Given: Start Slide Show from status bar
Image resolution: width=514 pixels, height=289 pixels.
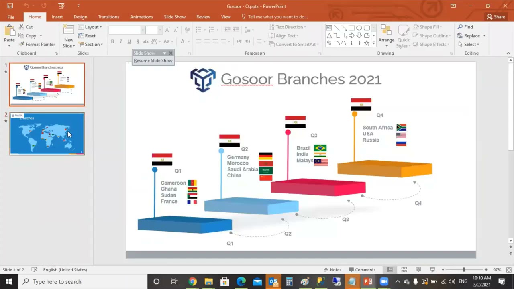Looking at the screenshot, I should tap(432, 270).
